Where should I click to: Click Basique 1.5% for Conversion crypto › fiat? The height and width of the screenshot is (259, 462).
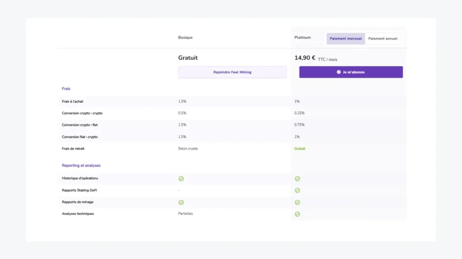point(182,125)
